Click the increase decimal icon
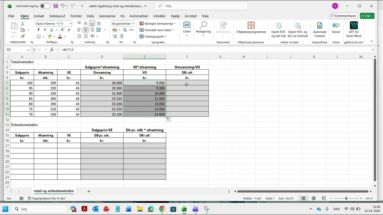 (x=115, y=36)
